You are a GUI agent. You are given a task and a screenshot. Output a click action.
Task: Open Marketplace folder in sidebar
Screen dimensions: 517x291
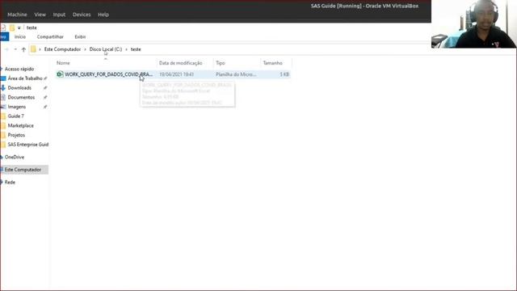(20, 126)
